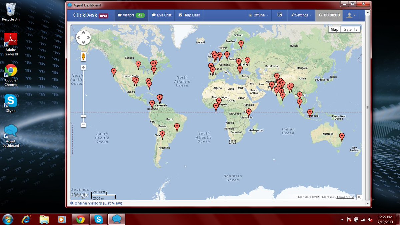Click the map zoom slider handle
The height and width of the screenshot is (225, 400).
coord(83,116)
